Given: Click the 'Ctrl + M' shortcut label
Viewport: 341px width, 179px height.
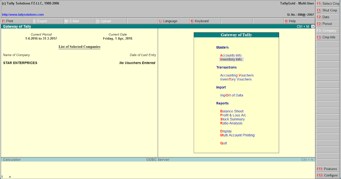Looking at the screenshot, I should (303, 26).
